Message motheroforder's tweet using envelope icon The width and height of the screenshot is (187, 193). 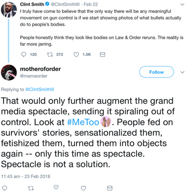(110, 188)
